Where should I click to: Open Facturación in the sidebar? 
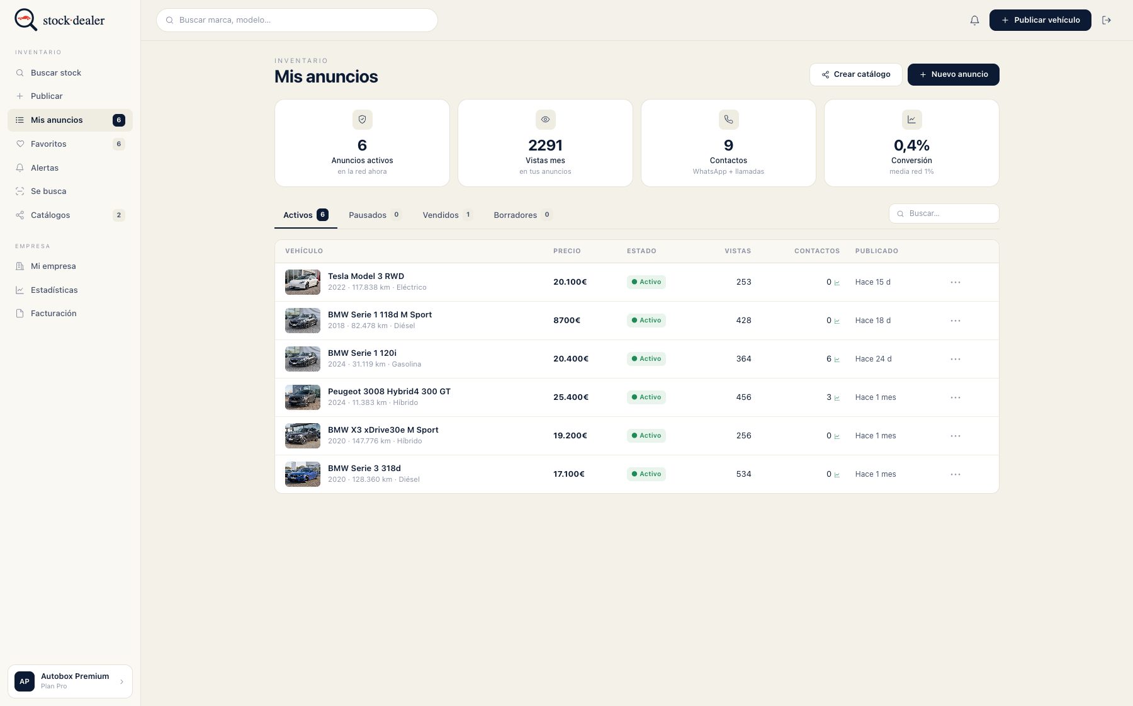pyautogui.click(x=70, y=313)
